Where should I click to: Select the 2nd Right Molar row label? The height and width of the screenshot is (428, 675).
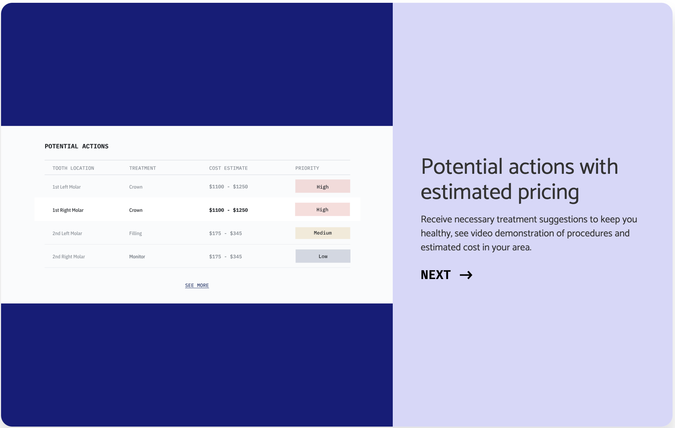[69, 257]
